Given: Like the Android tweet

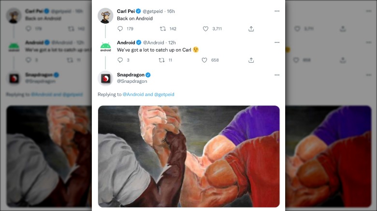Looking at the screenshot, I should 204,60.
